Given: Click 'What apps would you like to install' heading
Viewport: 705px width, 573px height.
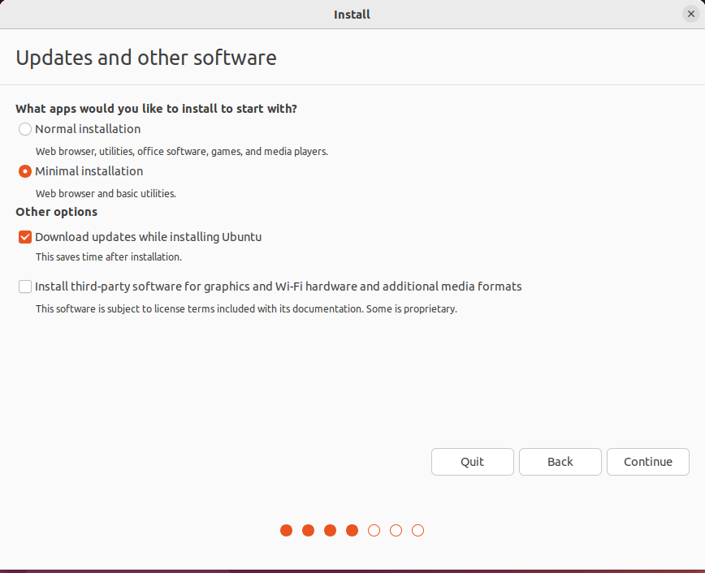Looking at the screenshot, I should click(x=156, y=109).
